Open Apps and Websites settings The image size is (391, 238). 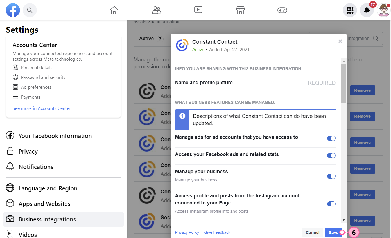pos(64,204)
